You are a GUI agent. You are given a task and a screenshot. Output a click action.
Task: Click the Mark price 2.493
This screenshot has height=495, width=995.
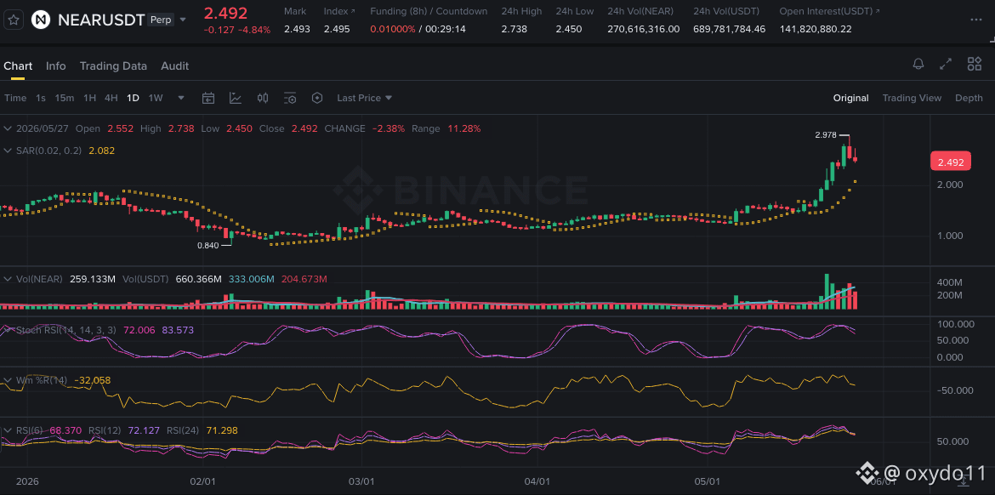[297, 29]
